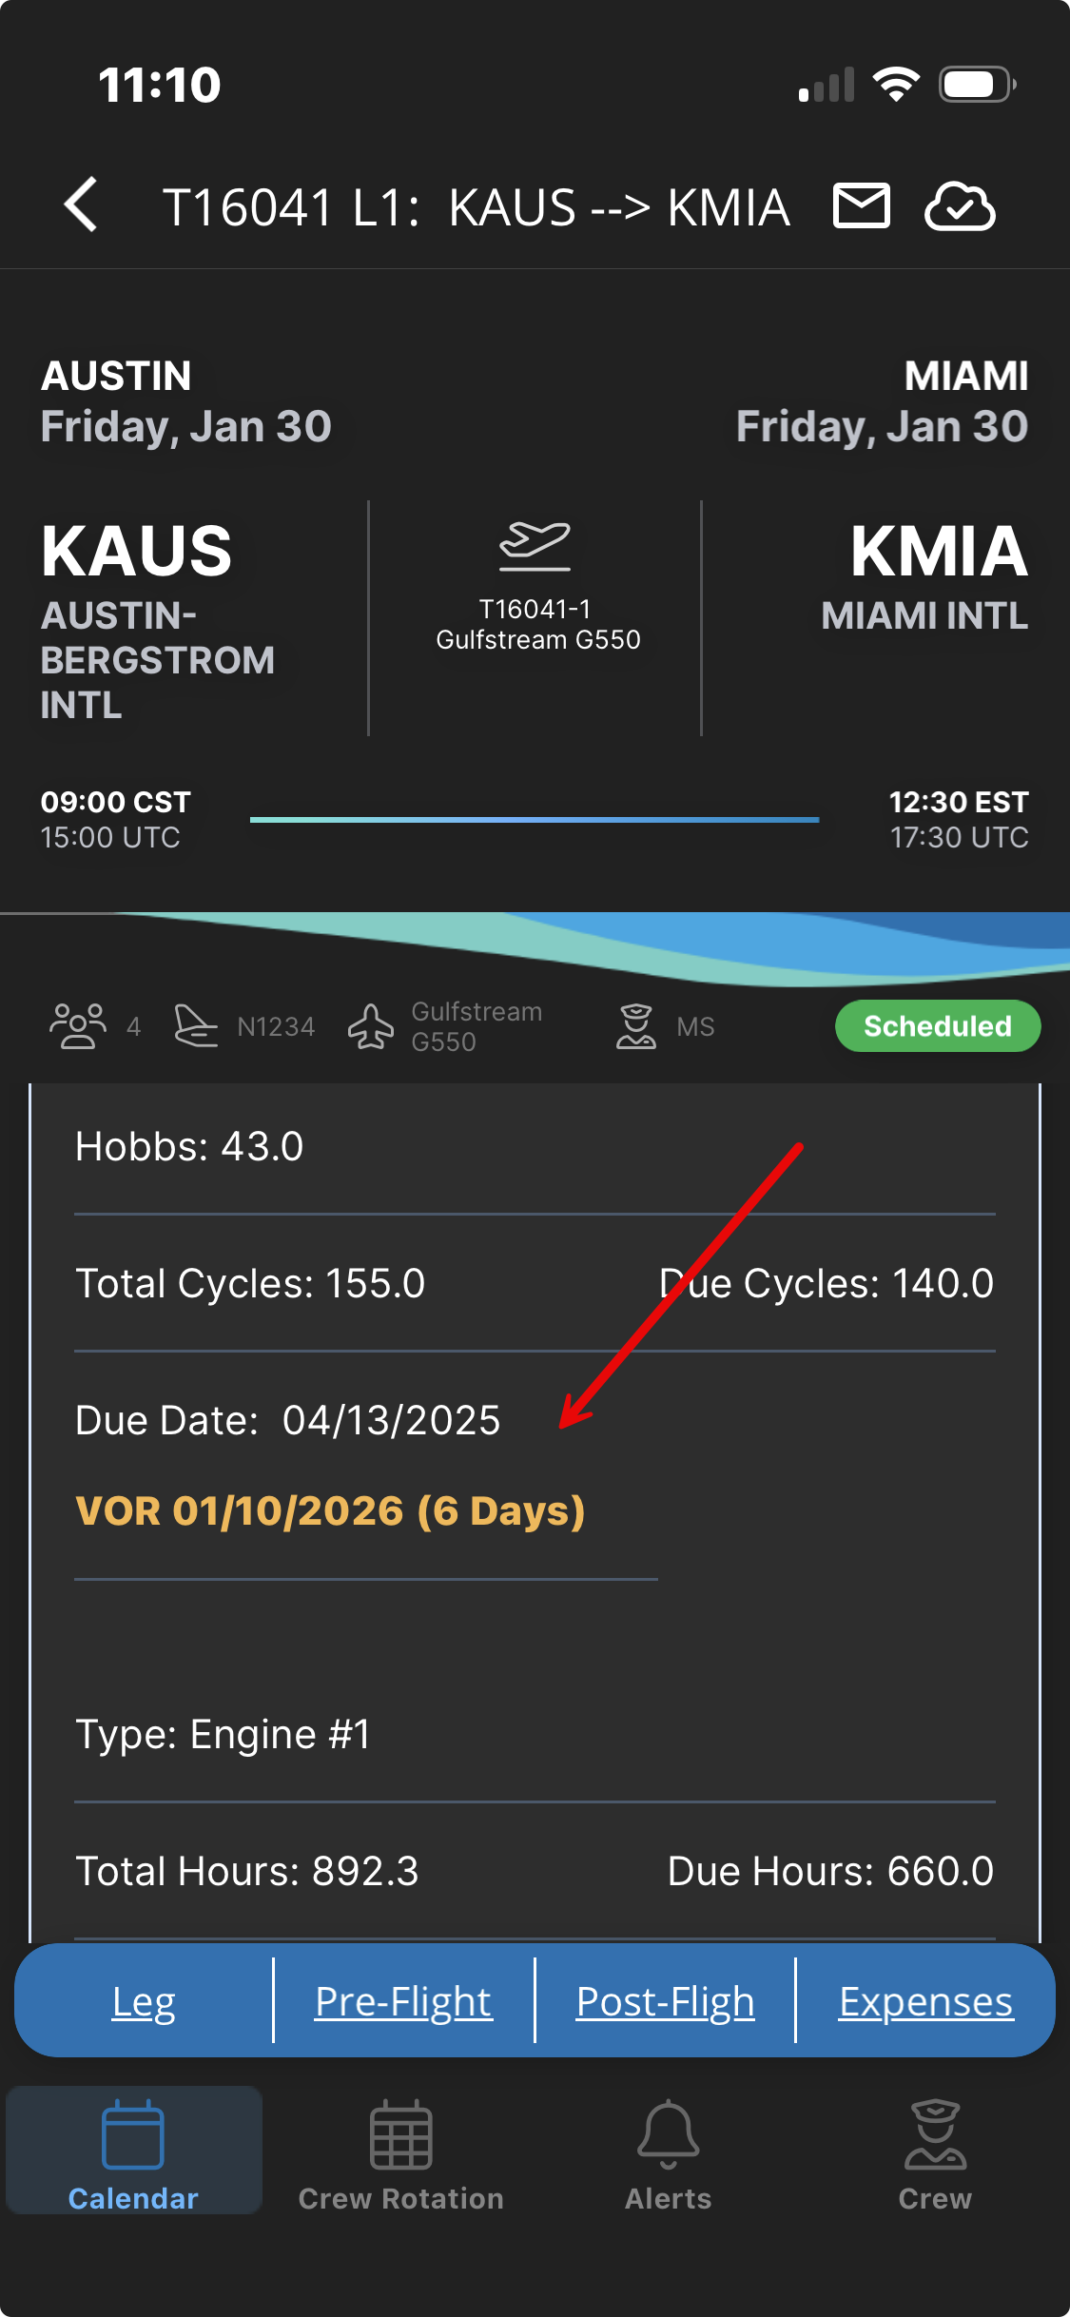Tap the Gulfstream G550 airplane icon
1070x2317 pixels.
[371, 1026]
